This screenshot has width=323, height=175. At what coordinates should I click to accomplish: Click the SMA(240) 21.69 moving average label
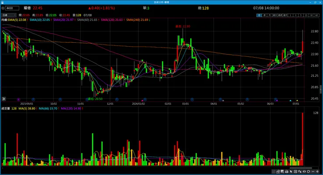(138, 20)
